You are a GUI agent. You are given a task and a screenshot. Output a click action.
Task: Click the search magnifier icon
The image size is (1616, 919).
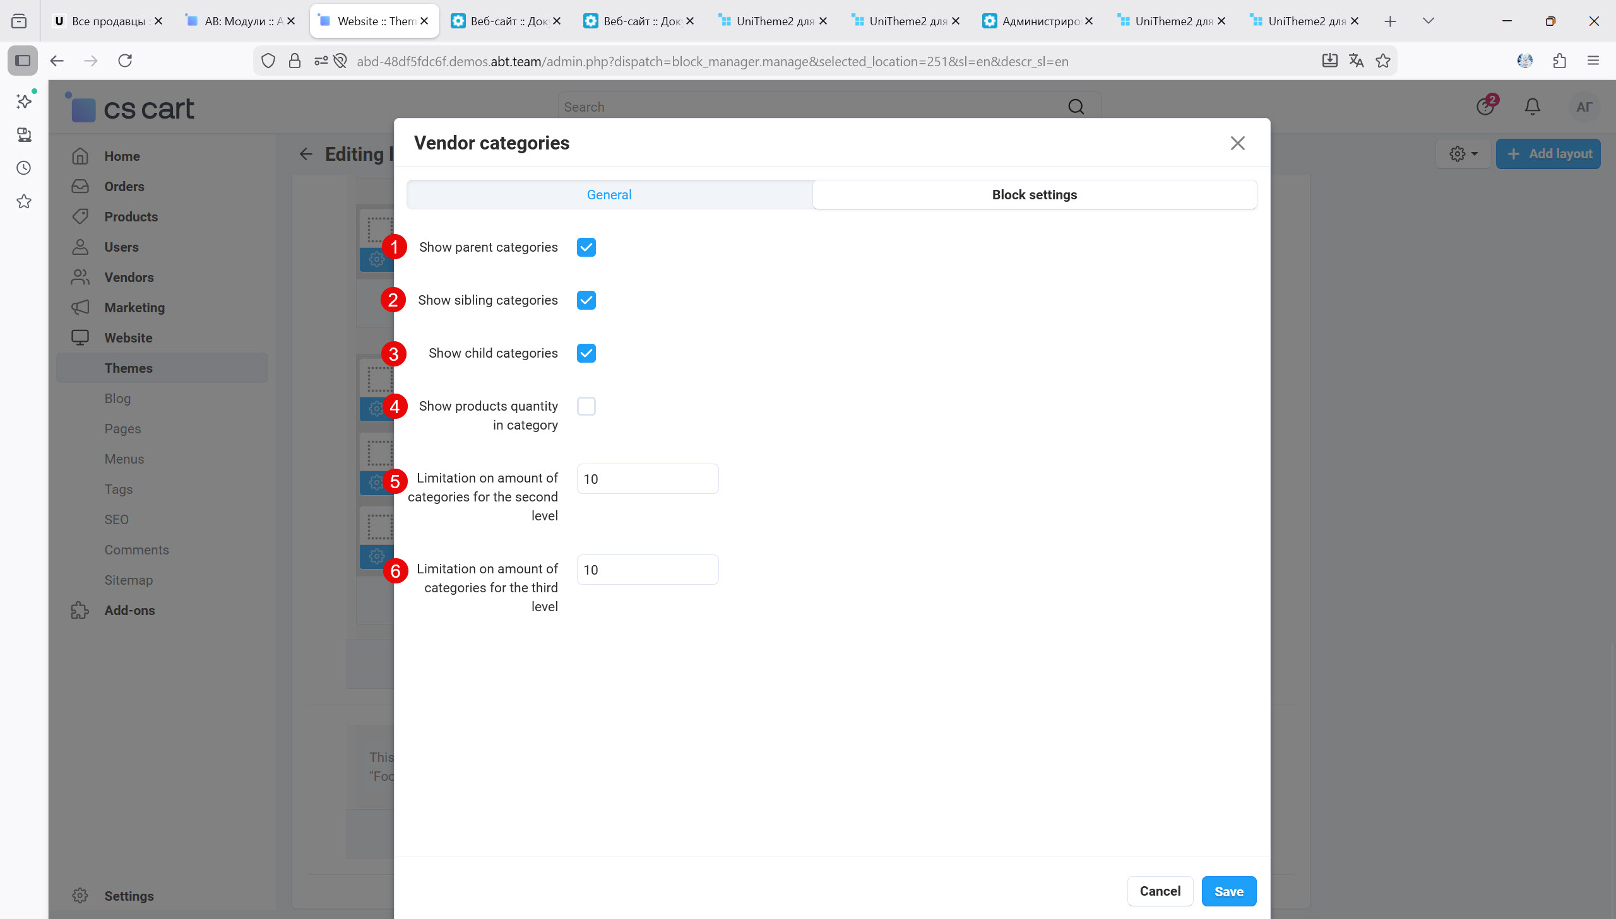[1076, 107]
